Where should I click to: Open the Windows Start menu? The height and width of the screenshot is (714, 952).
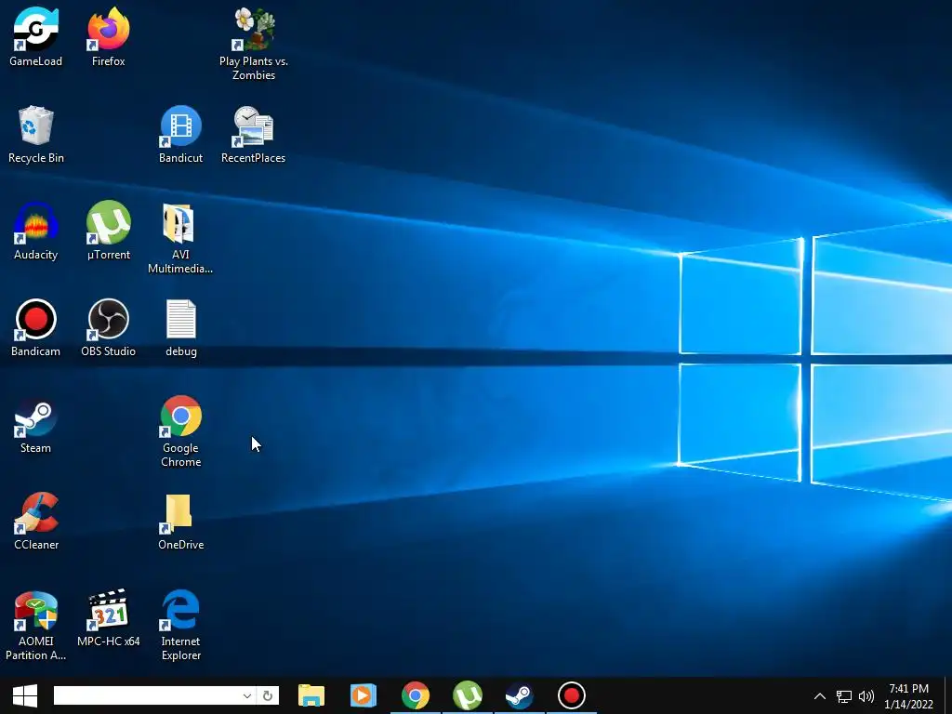point(25,695)
